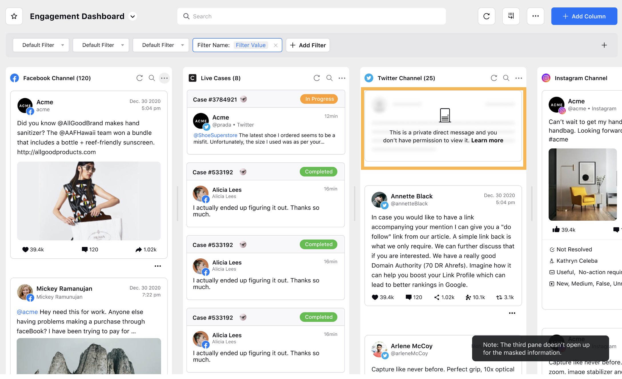This screenshot has height=379, width=622.
Task: Open the fashion model image in Acme post
Action: (89, 201)
